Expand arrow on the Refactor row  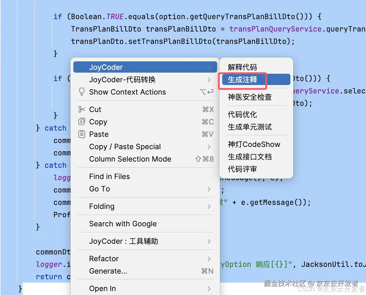(209, 259)
